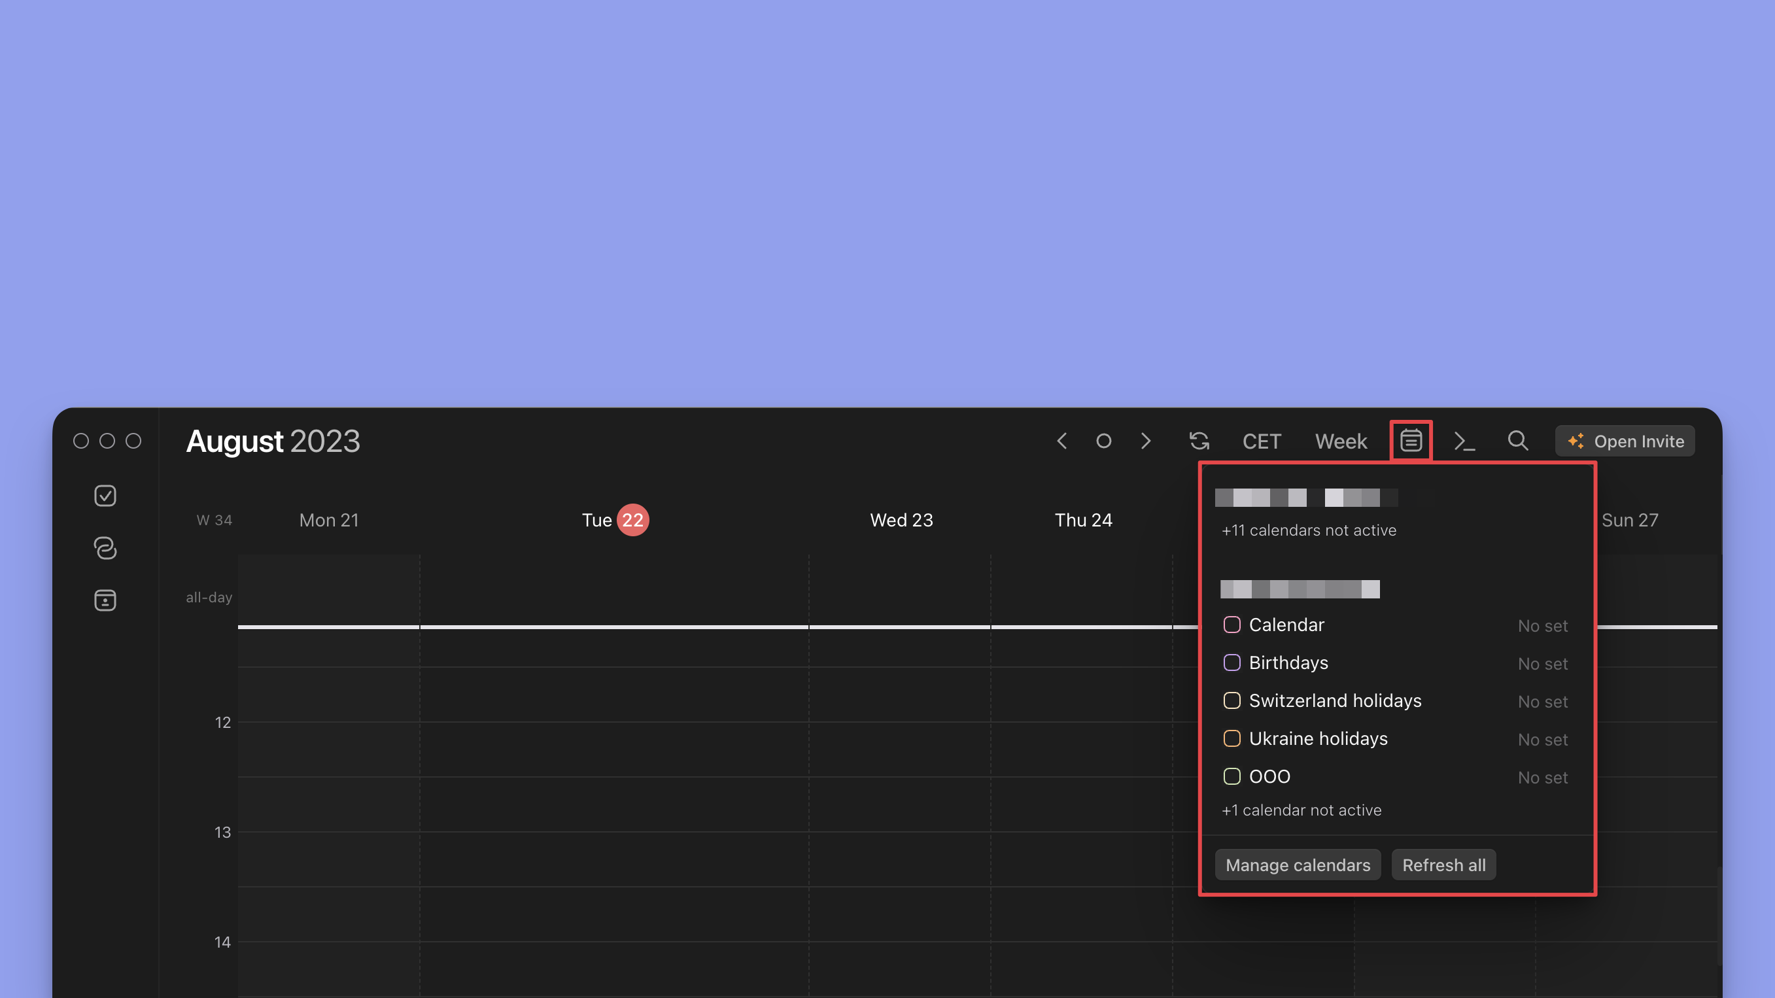Open search magnifier icon
The height and width of the screenshot is (998, 1775).
click(1518, 441)
